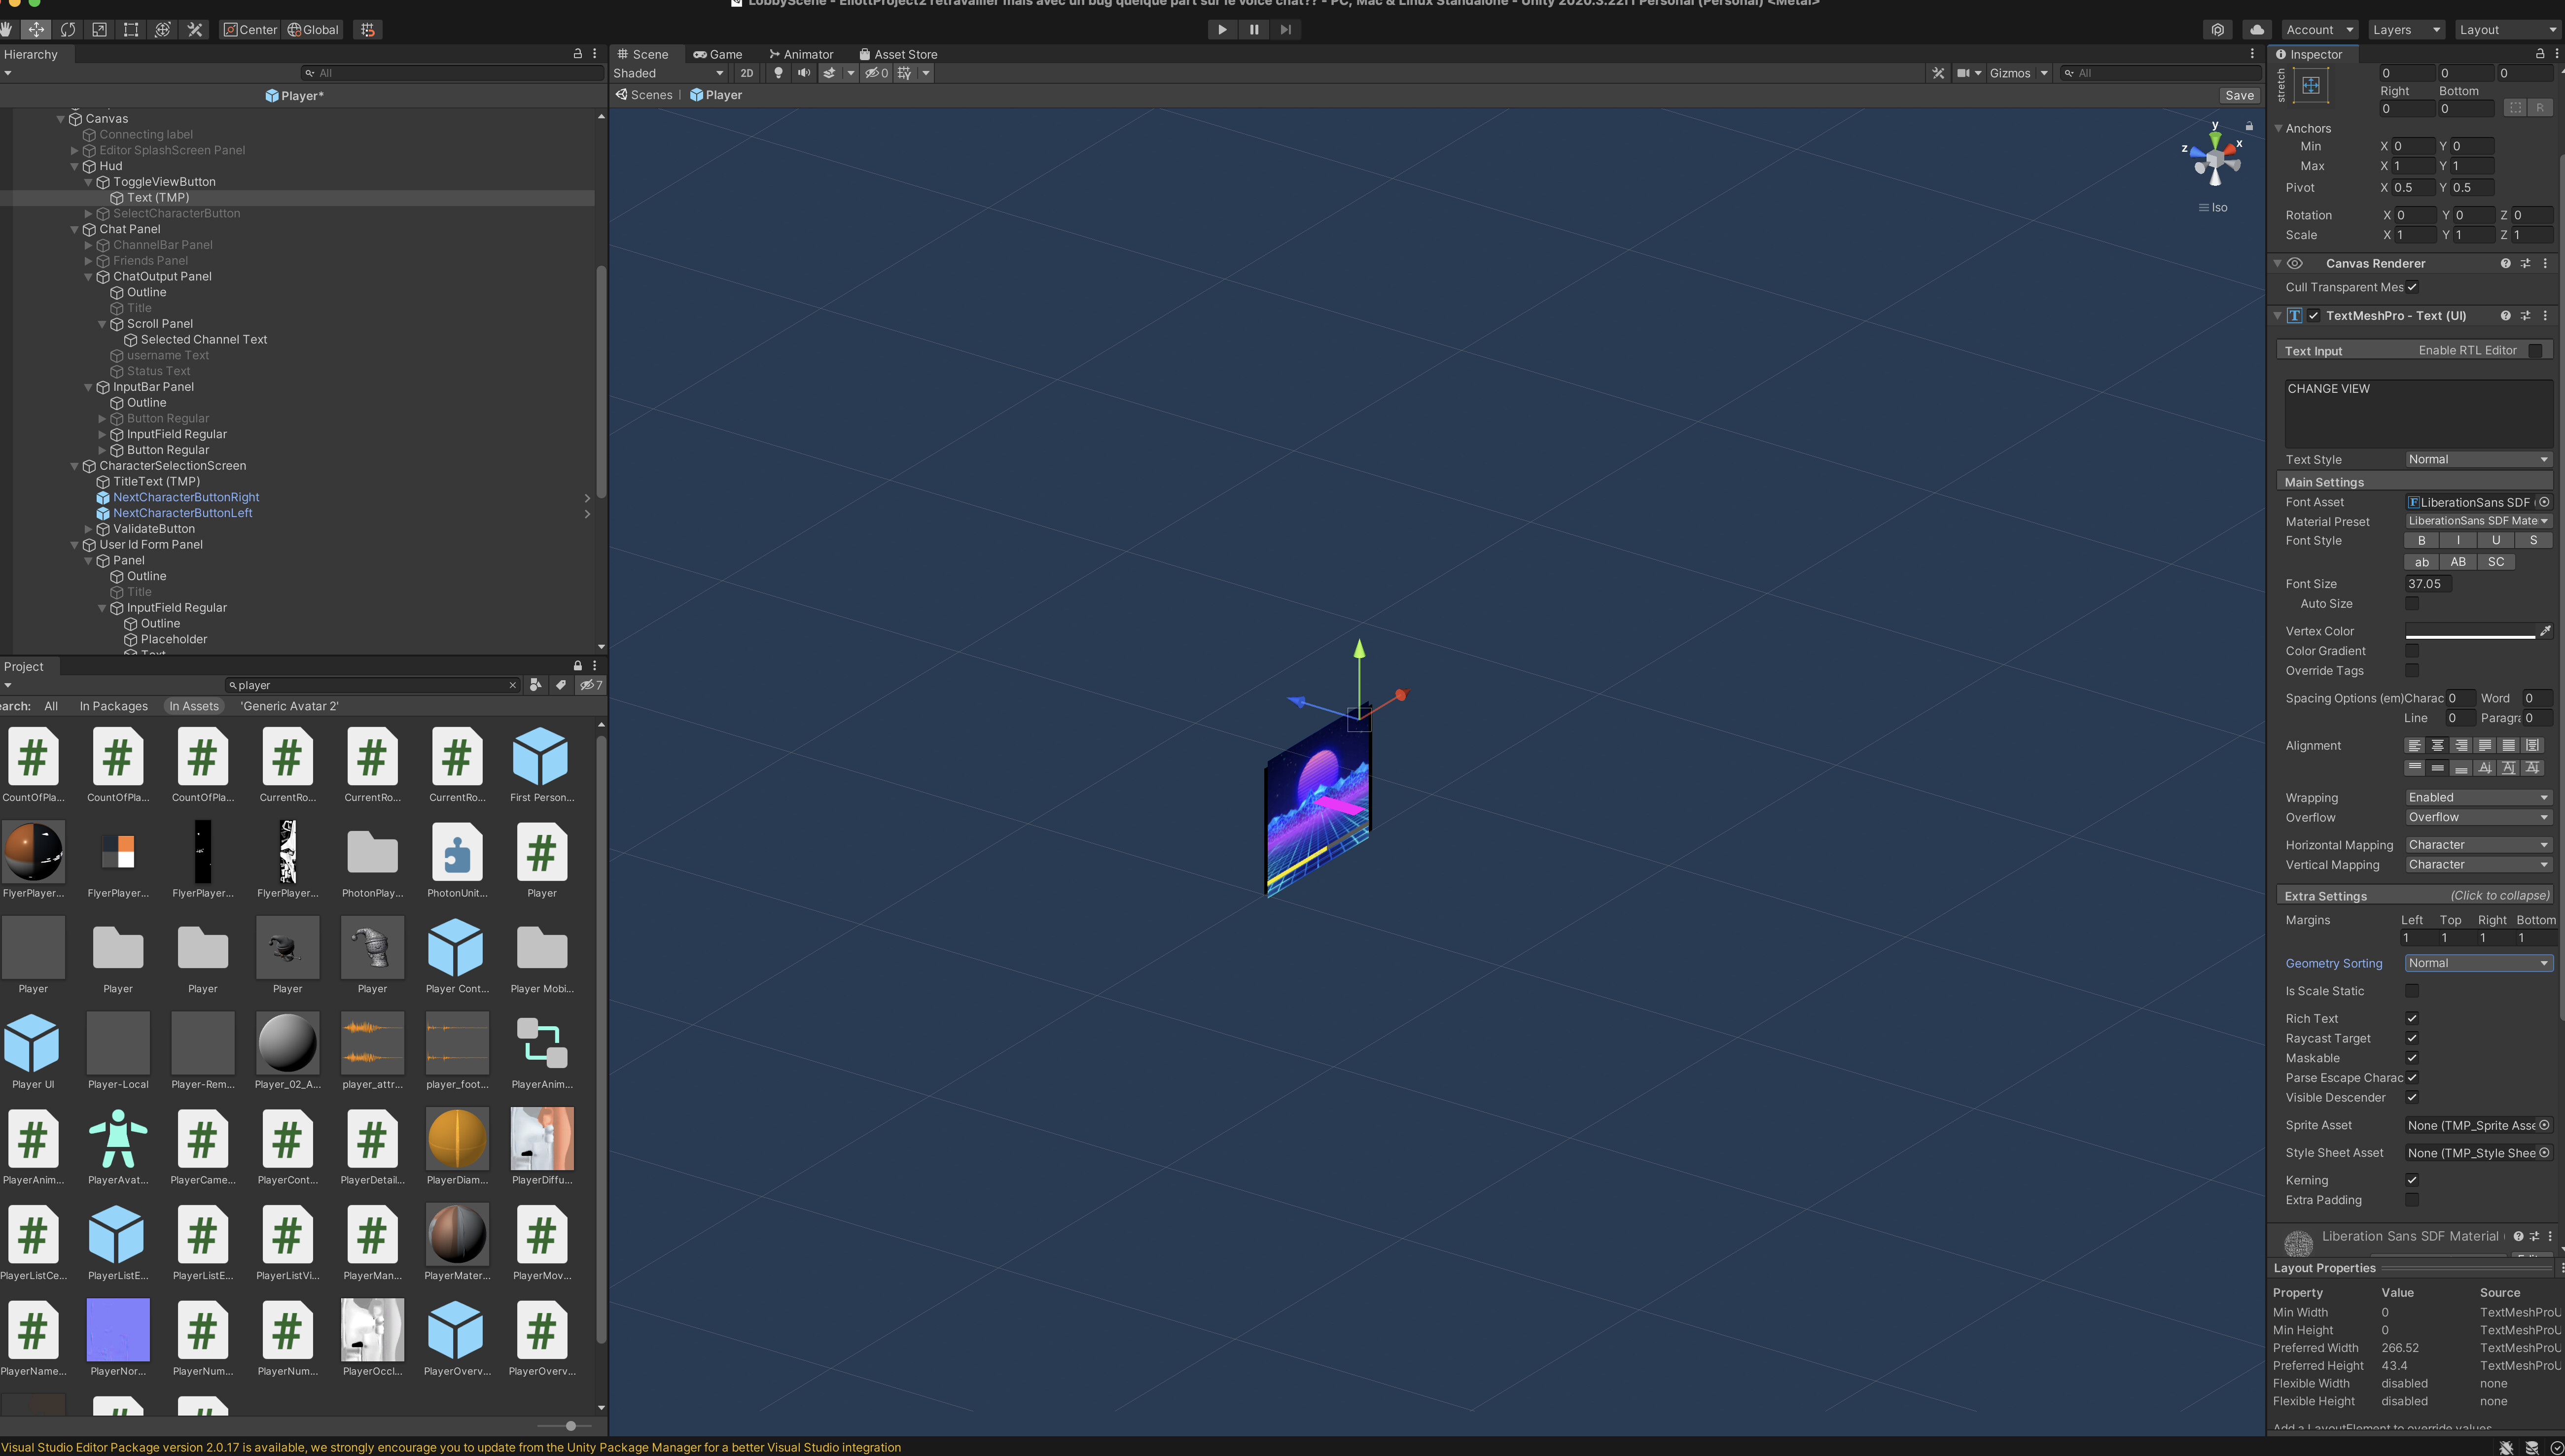Set text alignment to left align
This screenshot has height=1456, width=2565.
(x=2414, y=745)
